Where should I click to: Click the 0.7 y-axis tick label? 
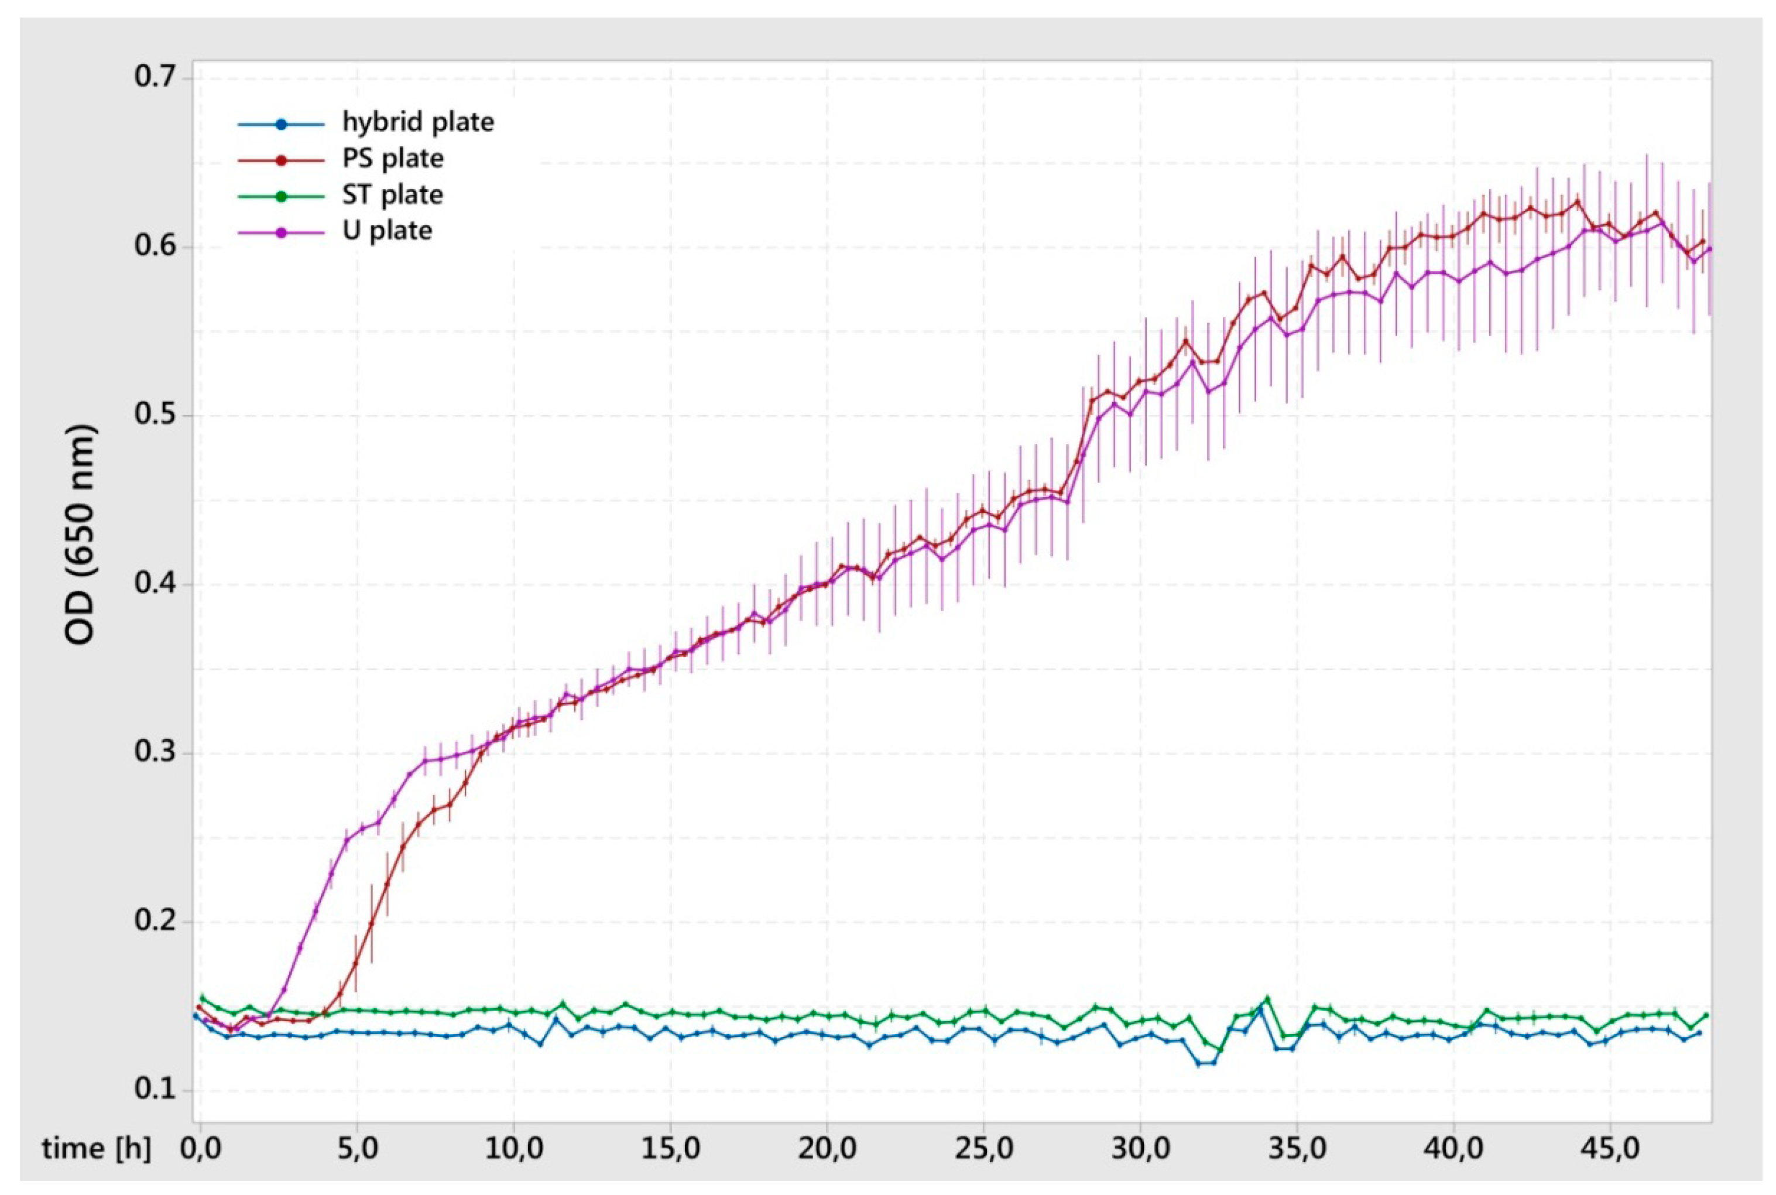155,77
